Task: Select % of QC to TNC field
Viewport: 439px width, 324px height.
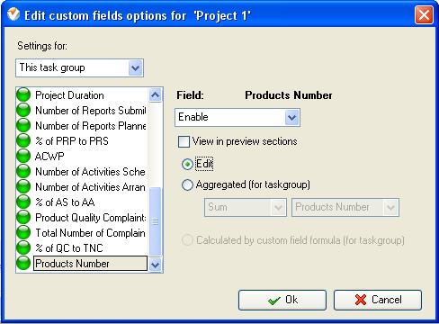Action: 69,248
